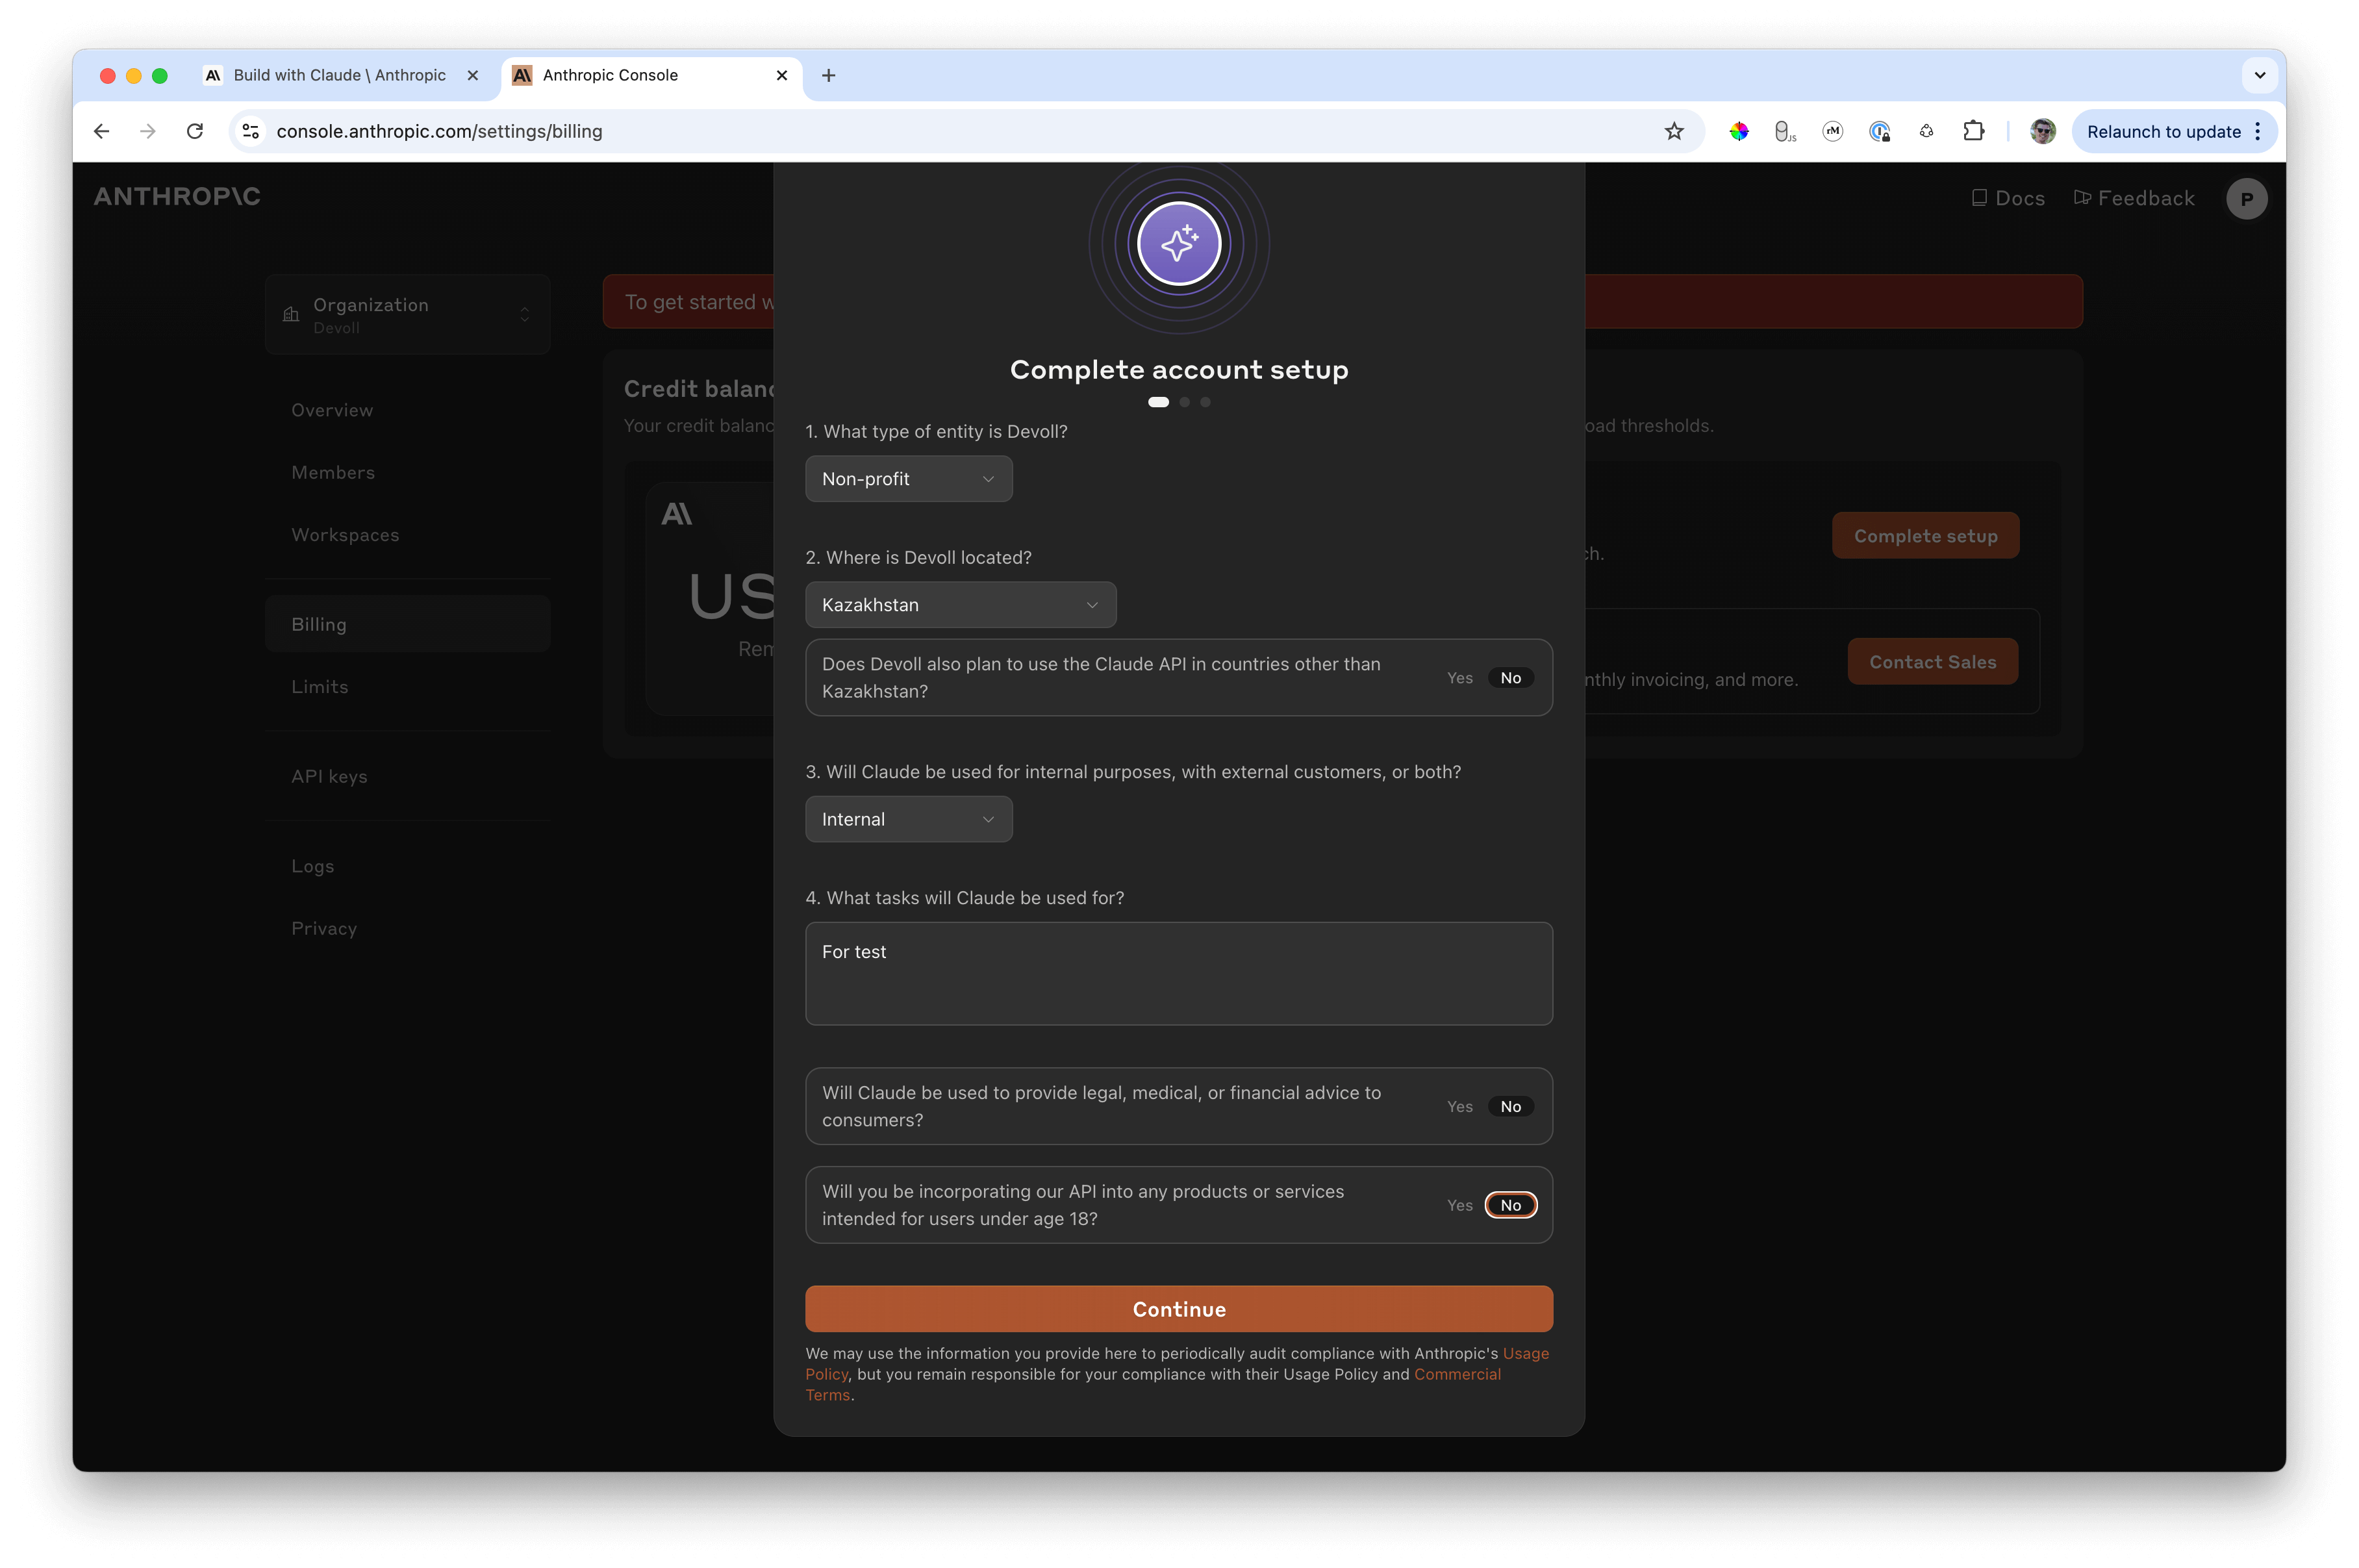
Task: Click the sparkle icon atop the setup dialog
Action: [x=1179, y=244]
